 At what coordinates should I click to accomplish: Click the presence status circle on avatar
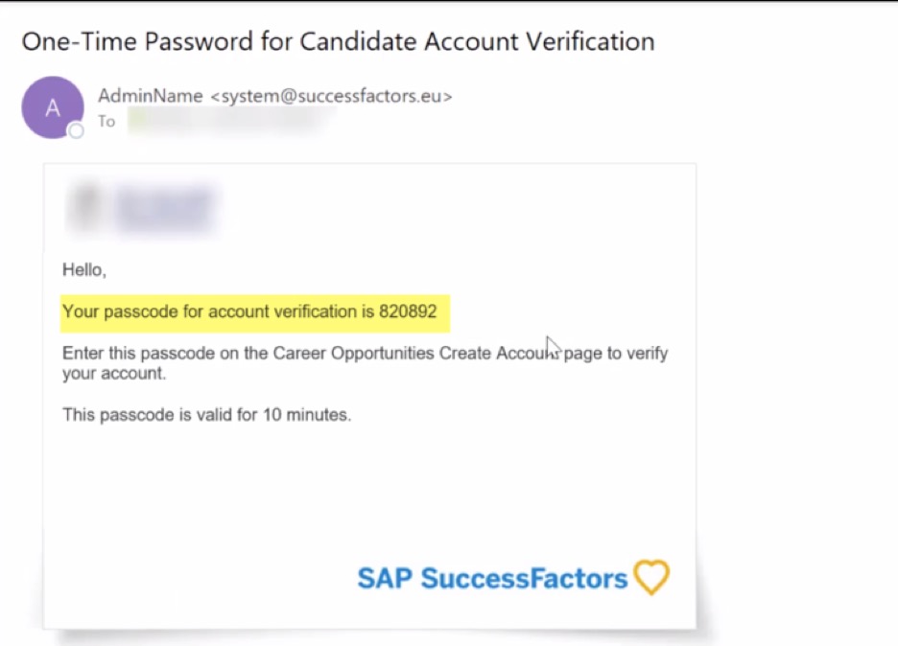click(x=76, y=130)
